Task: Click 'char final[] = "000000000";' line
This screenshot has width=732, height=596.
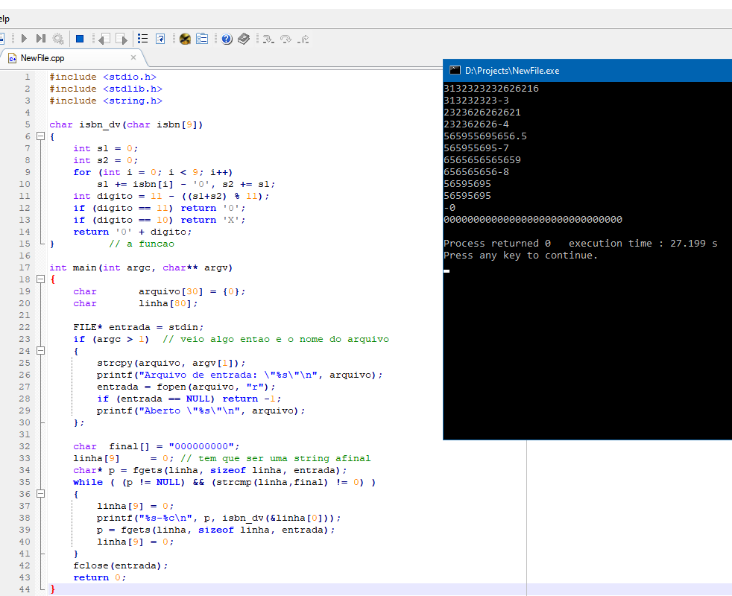Action: 157,446
